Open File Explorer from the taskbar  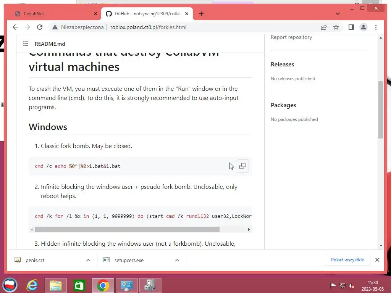(x=56, y=285)
